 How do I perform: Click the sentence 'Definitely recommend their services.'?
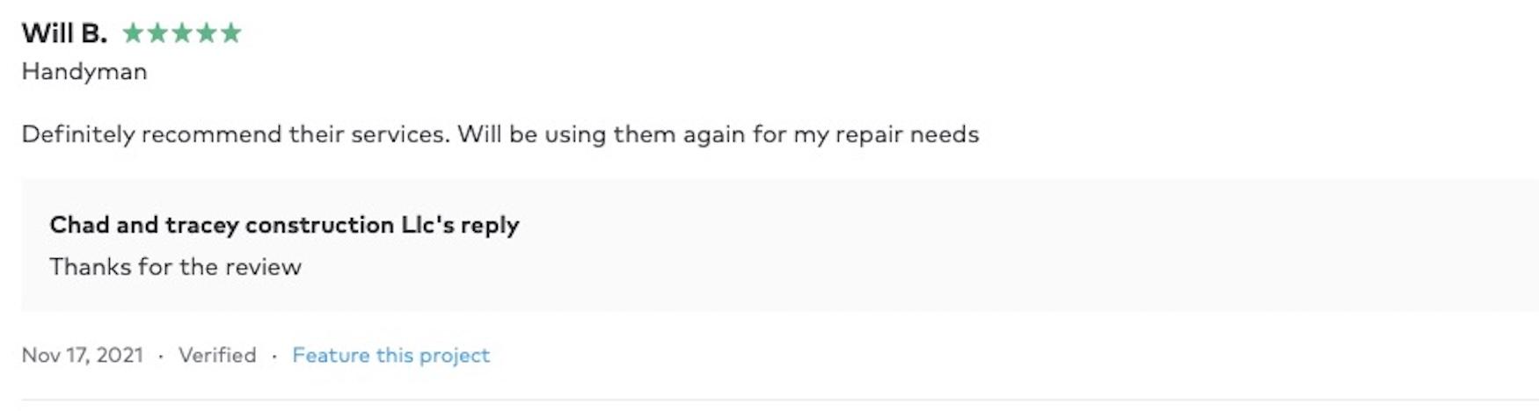click(x=236, y=134)
